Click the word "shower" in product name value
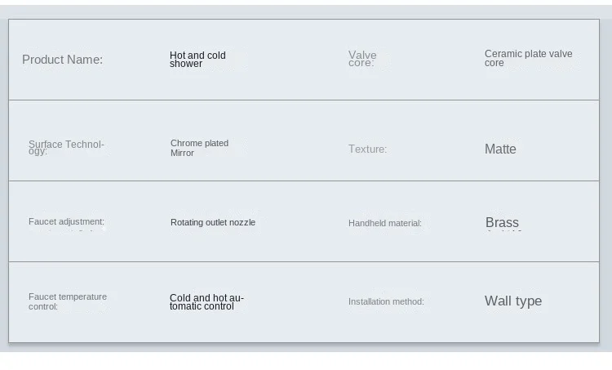Screen dimensions: 612x370 [185, 64]
